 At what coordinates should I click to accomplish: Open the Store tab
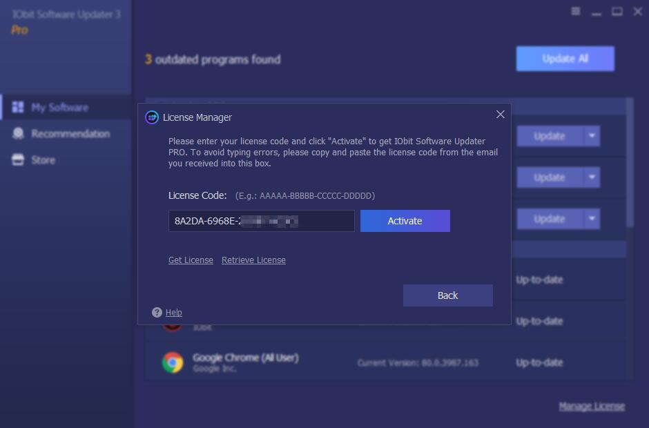tap(66, 159)
